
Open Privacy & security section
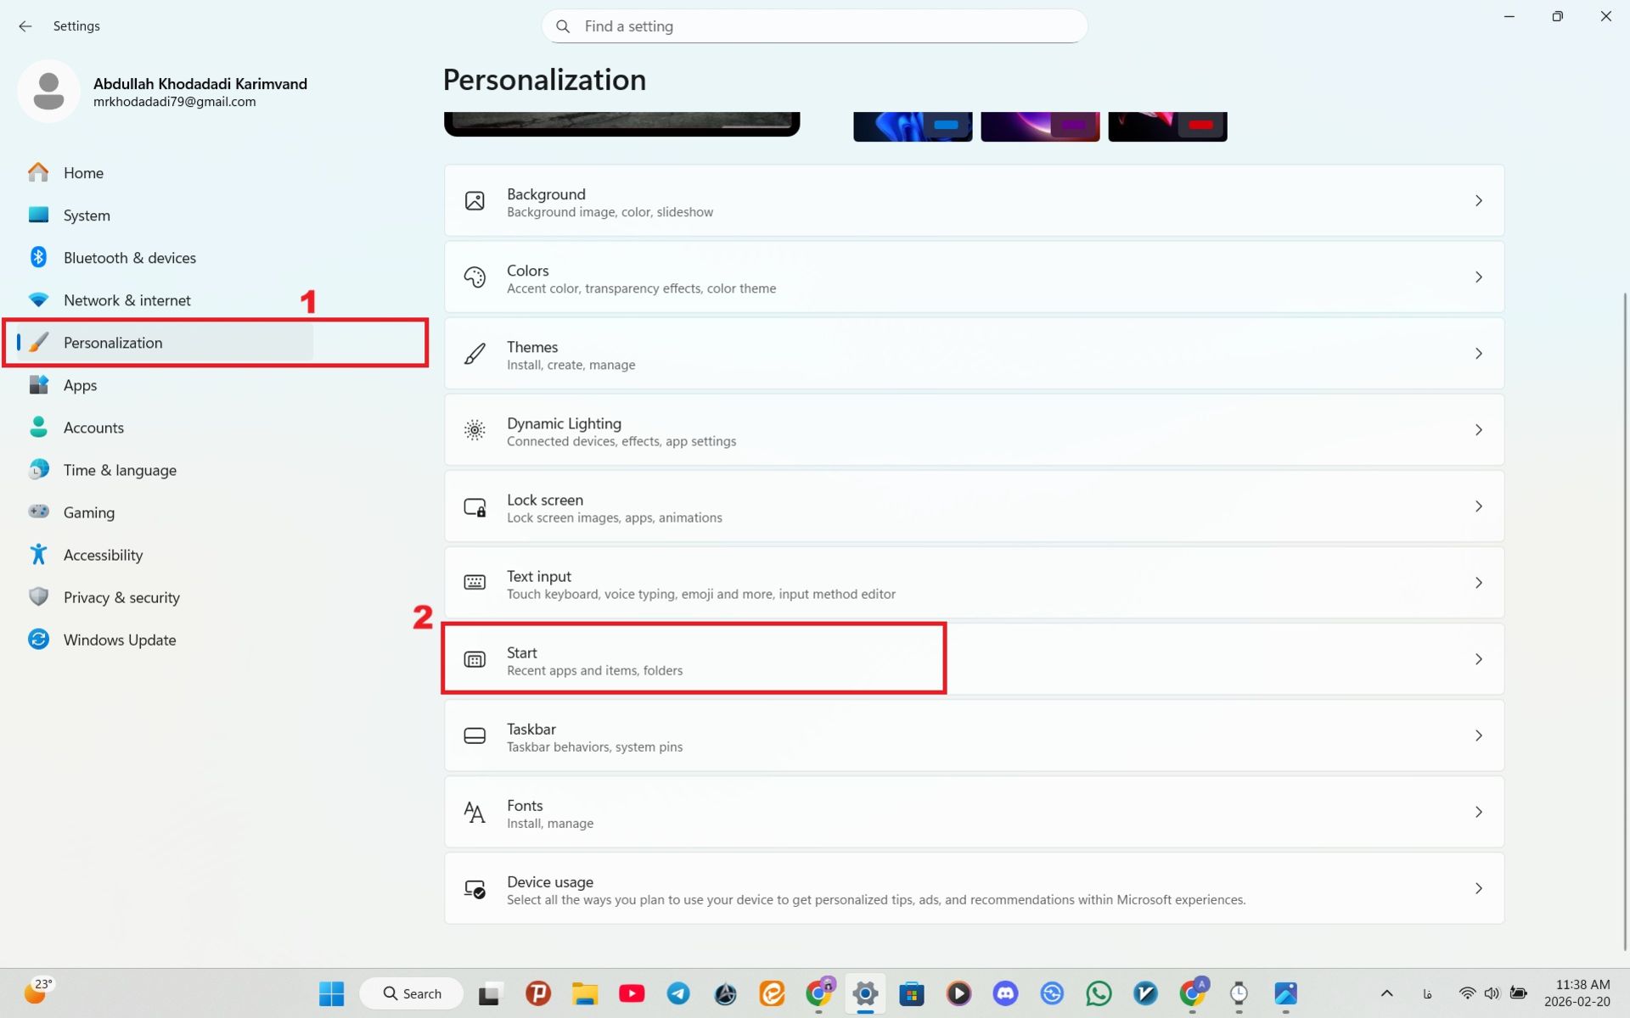(121, 597)
